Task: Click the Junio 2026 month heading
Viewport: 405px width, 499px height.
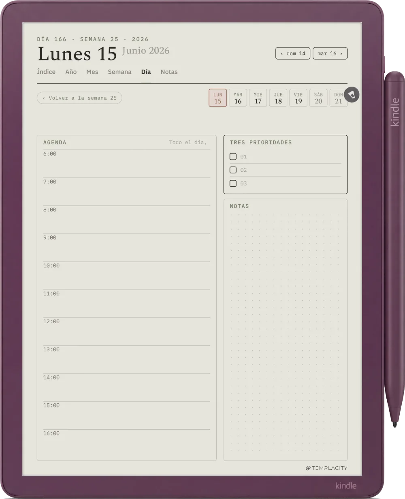Action: tap(146, 51)
